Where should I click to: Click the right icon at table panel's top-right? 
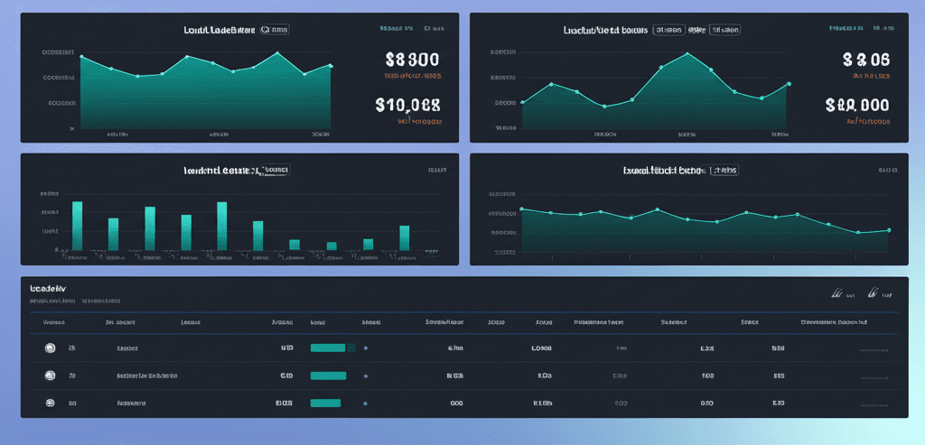click(x=874, y=292)
